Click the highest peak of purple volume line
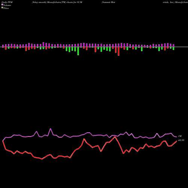This screenshot has width=188, height=188. (x=50, y=129)
